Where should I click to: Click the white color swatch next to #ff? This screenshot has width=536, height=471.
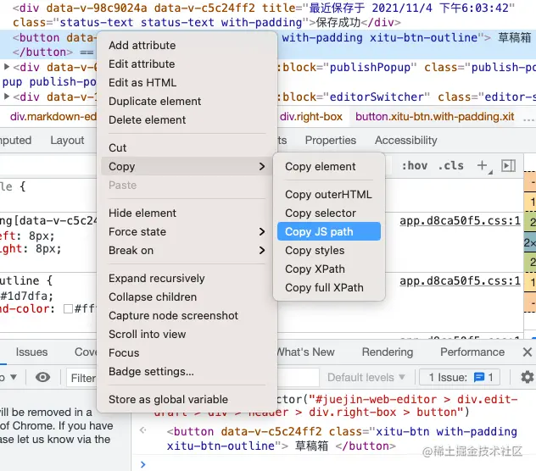[x=69, y=308]
